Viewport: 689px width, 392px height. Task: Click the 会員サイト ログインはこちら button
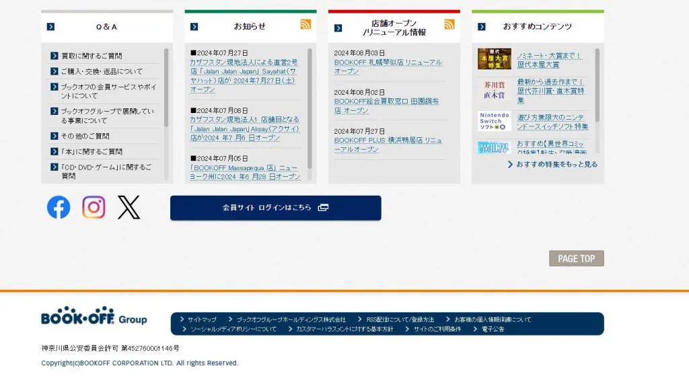tap(275, 208)
